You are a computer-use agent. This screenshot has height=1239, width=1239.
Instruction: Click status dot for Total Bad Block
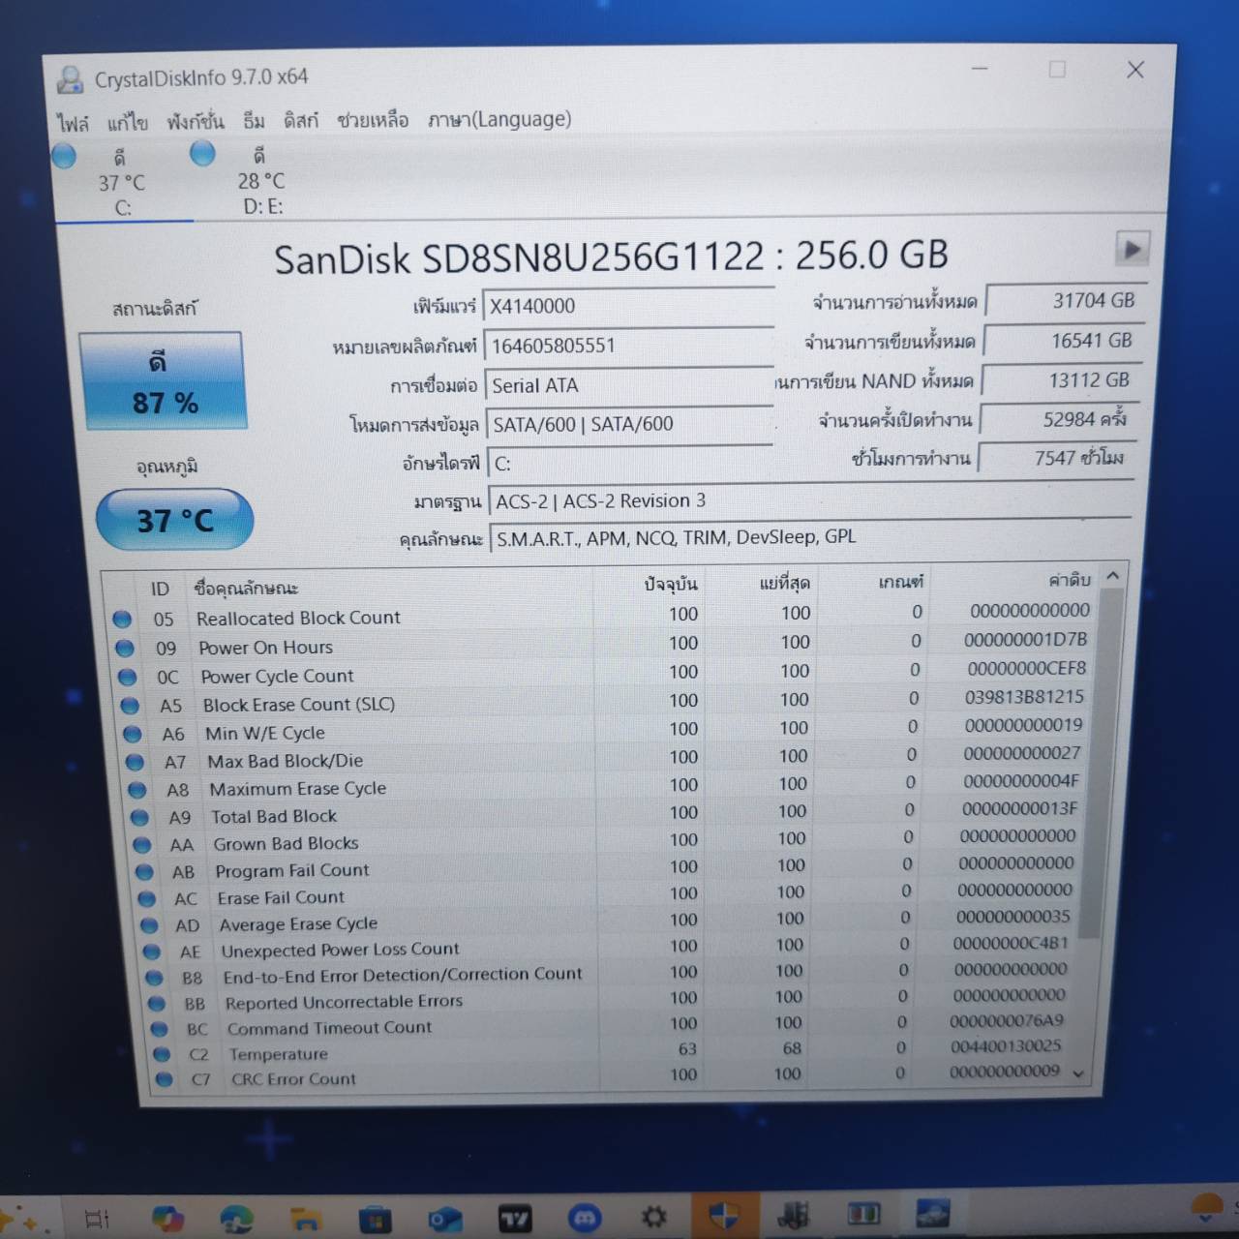click(x=139, y=817)
